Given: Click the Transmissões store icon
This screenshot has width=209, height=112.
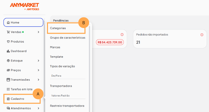Looking at the screenshot, I should tap(8, 80).
